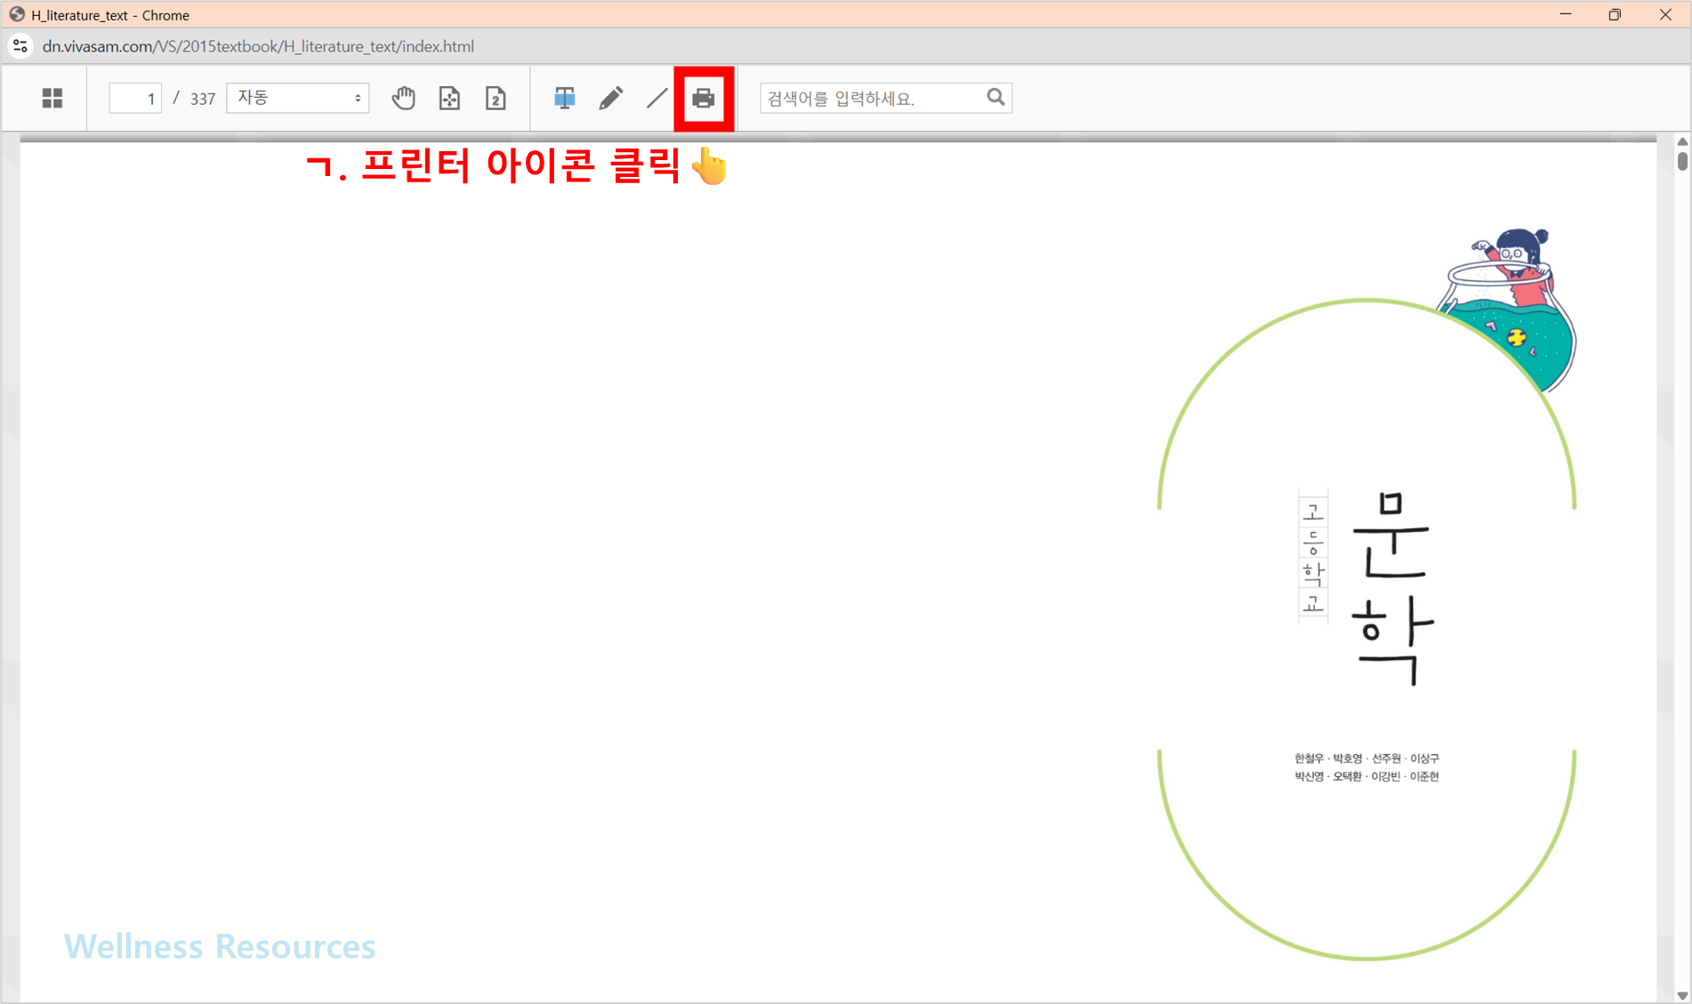Click the page number input field

pos(135,98)
